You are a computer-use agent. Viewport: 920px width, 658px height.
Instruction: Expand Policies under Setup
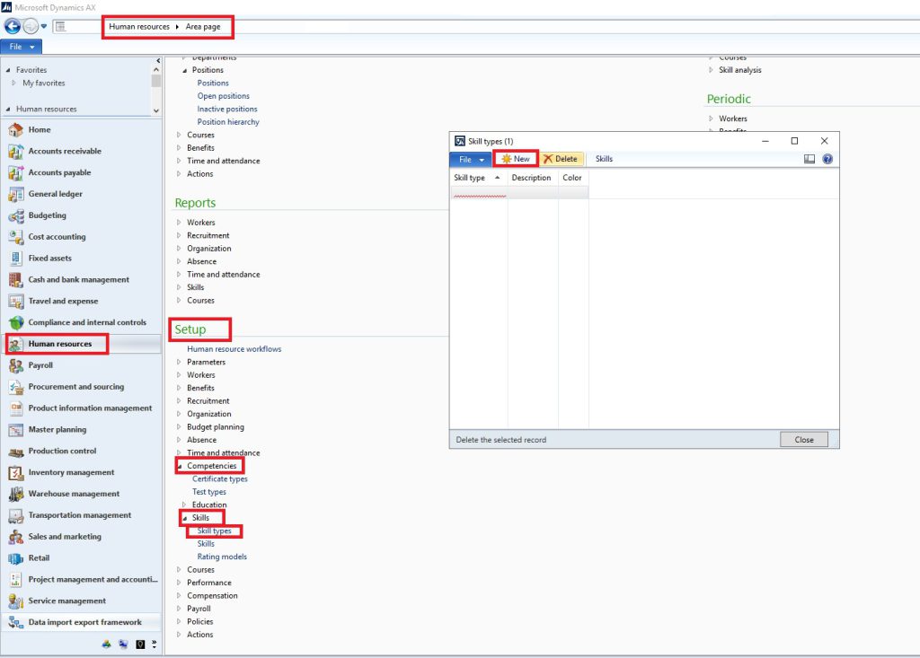coord(179,621)
